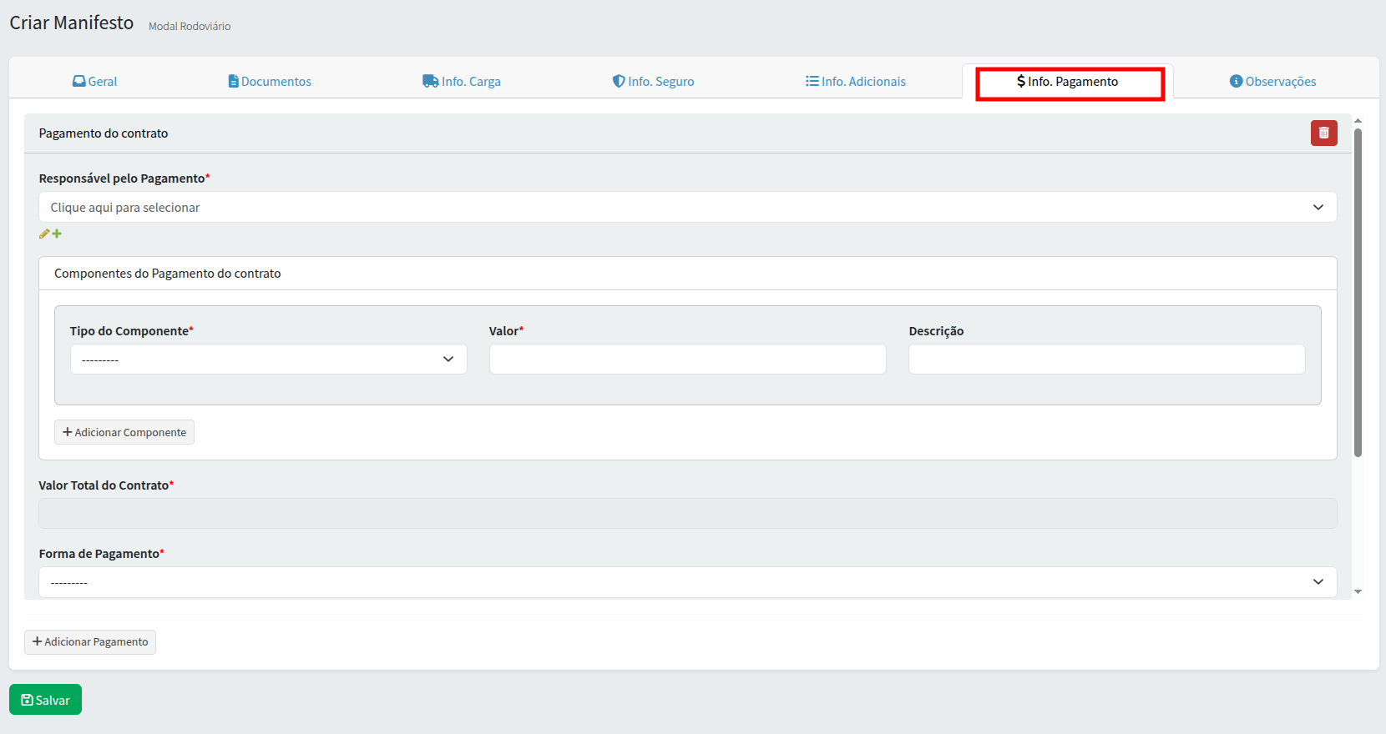Click the pencil edit icon under Responsável

point(44,234)
